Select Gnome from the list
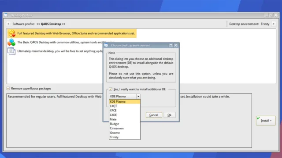 click(x=124, y=133)
